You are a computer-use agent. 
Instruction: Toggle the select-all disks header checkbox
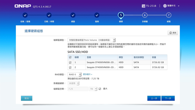click(70, 57)
